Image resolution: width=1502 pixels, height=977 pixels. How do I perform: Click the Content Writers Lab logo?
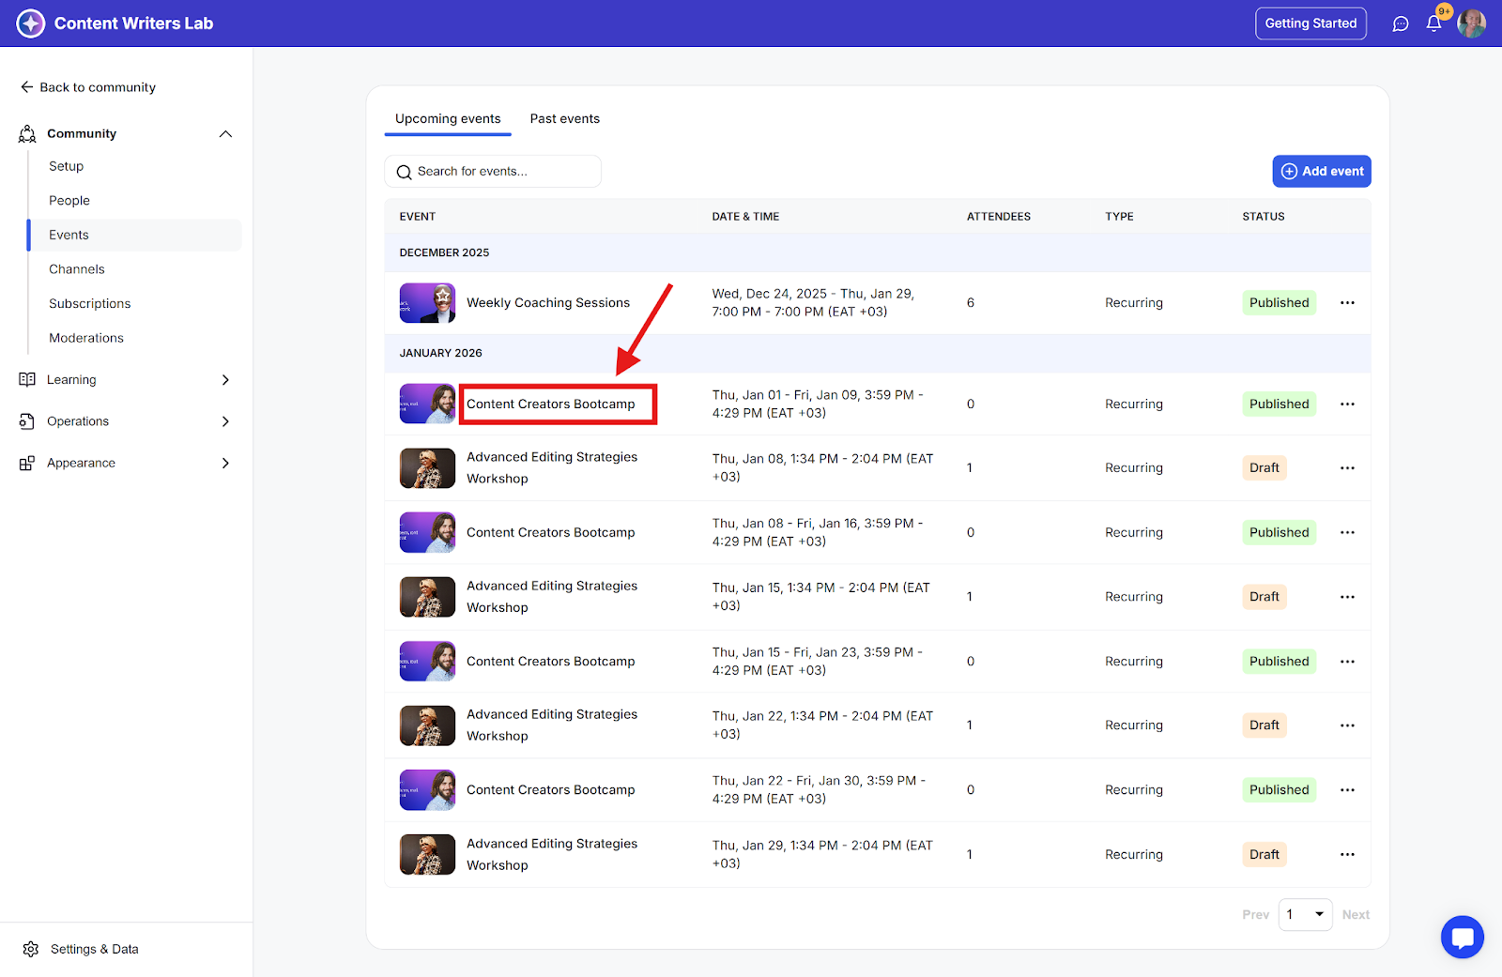coord(31,23)
